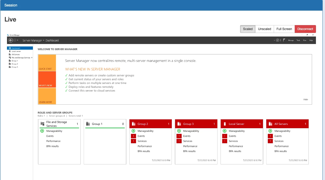Screen dimensions: 325x180
Task: Open Group 3 from the navigation pane
Action: 15,67
